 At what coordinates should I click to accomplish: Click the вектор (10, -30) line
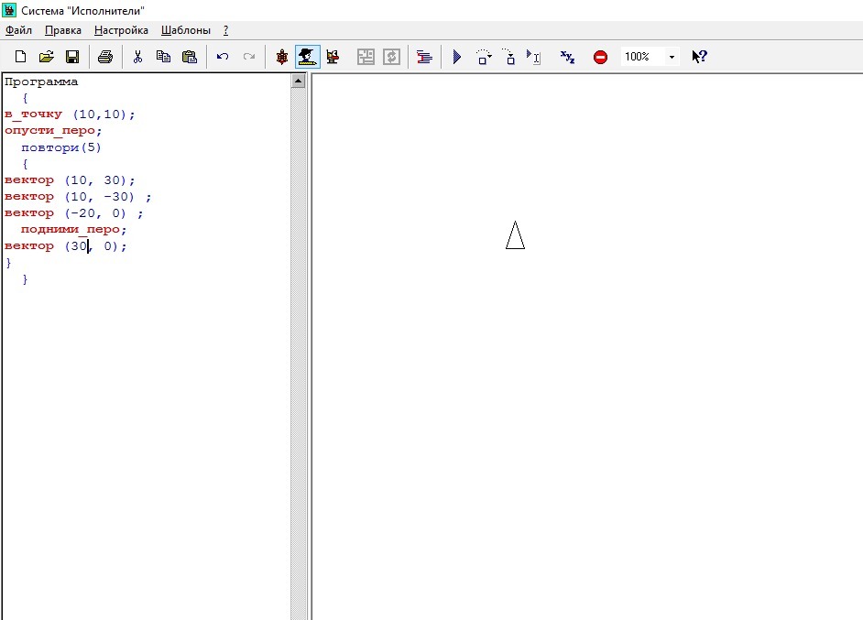tap(78, 197)
